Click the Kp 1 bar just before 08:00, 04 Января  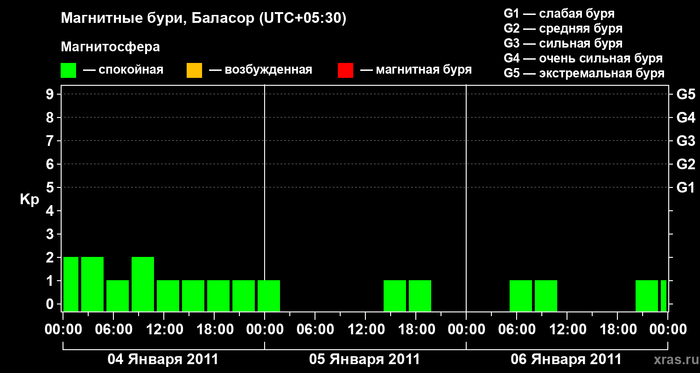118,296
